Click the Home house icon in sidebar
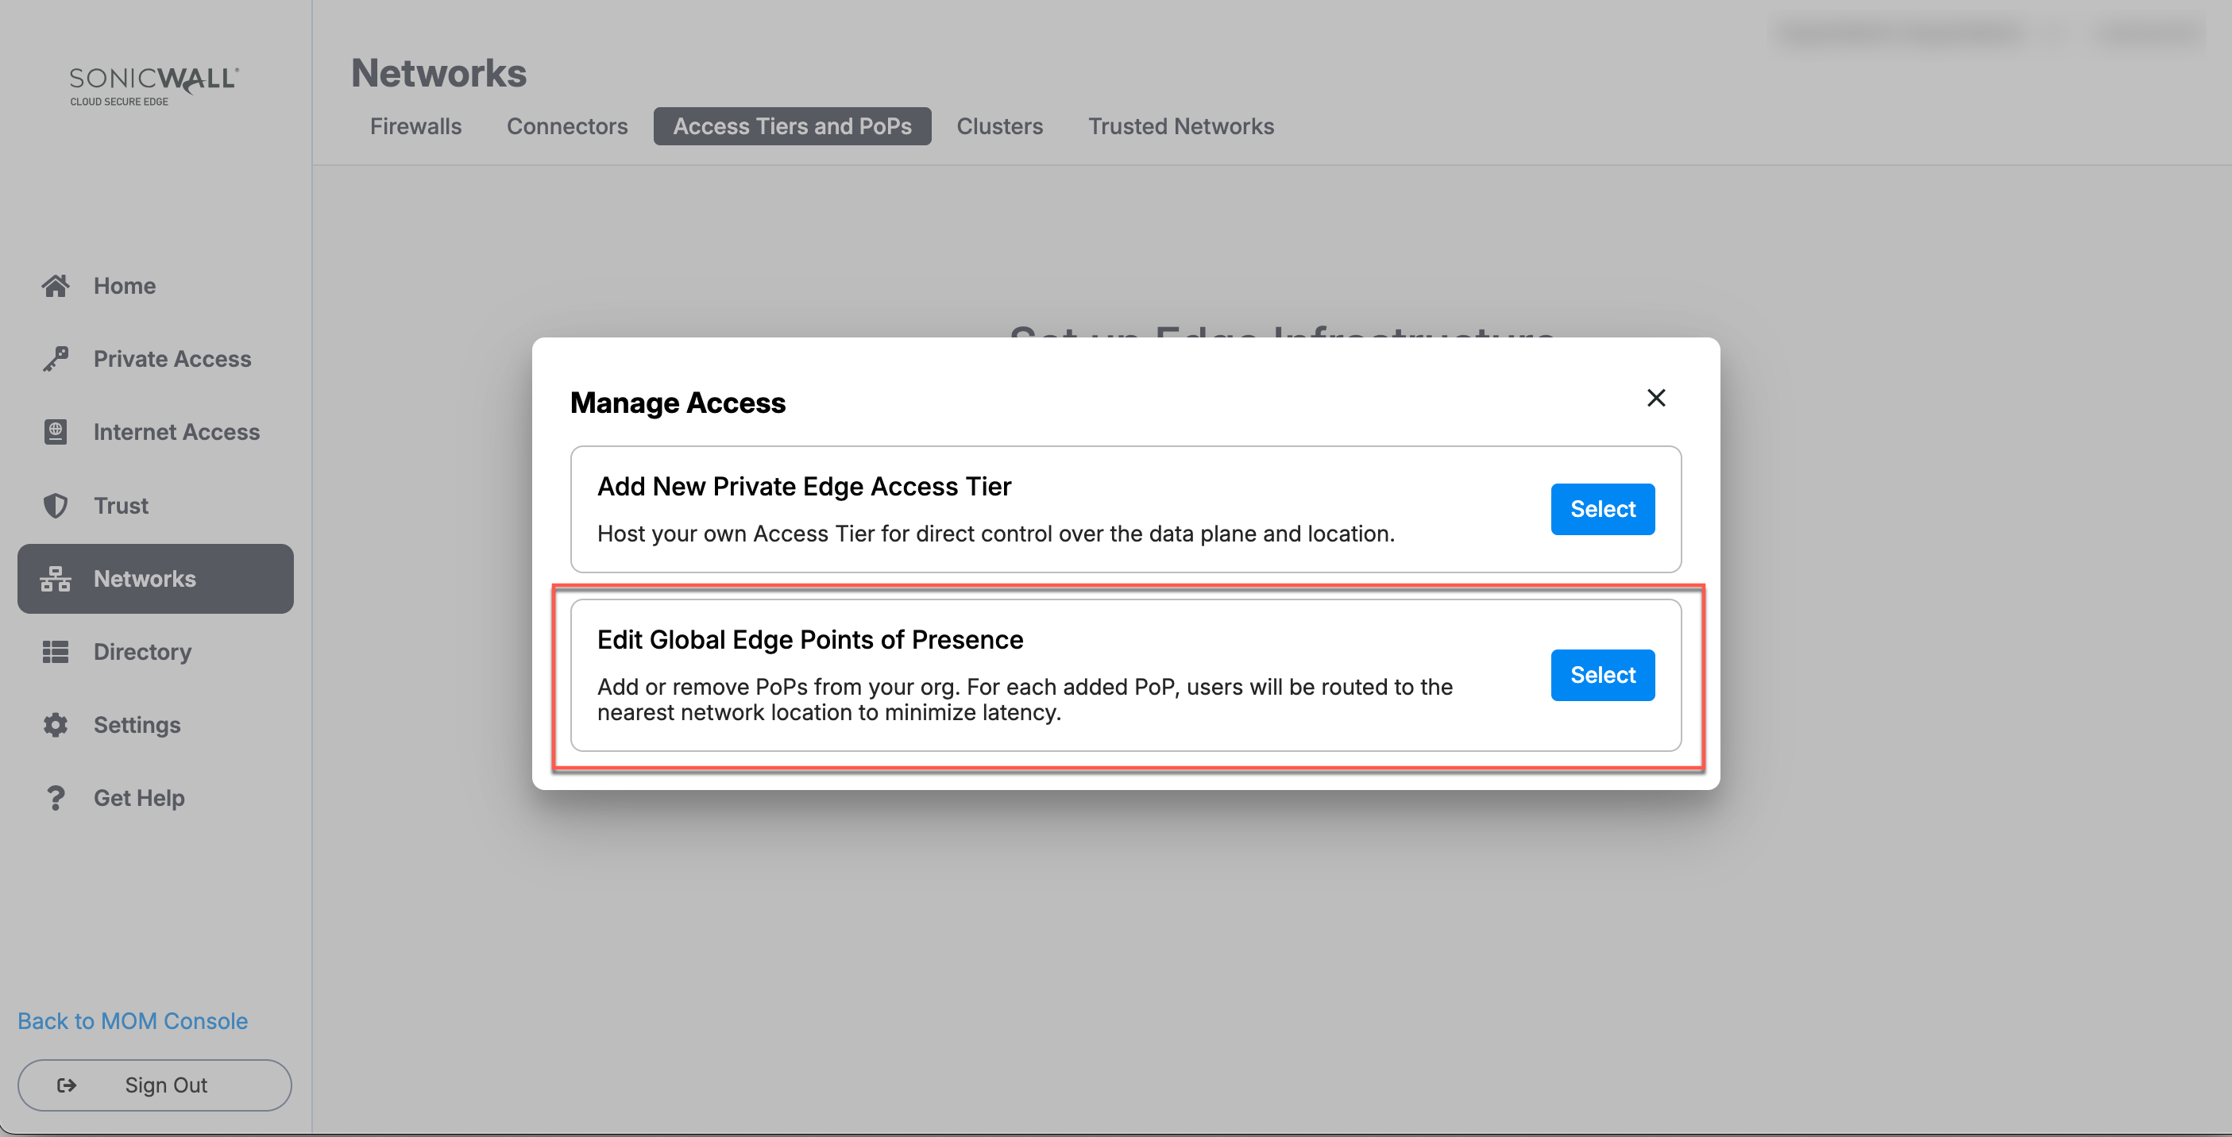The width and height of the screenshot is (2232, 1137). pyautogui.click(x=56, y=286)
